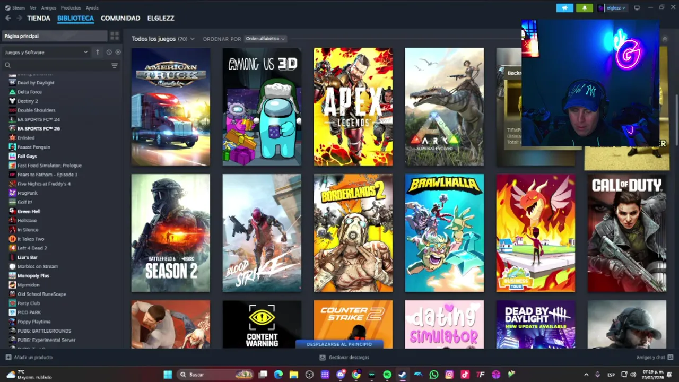
Task: Open the green notifications bell
Action: (585, 8)
